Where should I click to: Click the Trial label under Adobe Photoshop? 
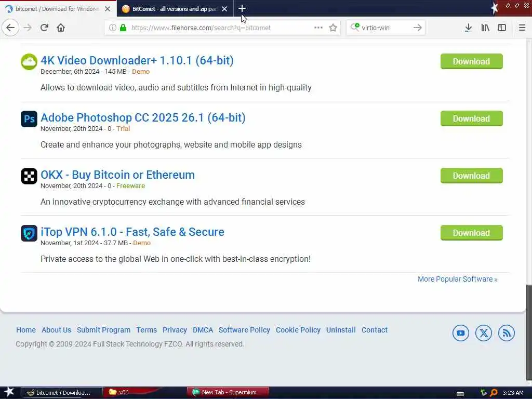tap(123, 129)
